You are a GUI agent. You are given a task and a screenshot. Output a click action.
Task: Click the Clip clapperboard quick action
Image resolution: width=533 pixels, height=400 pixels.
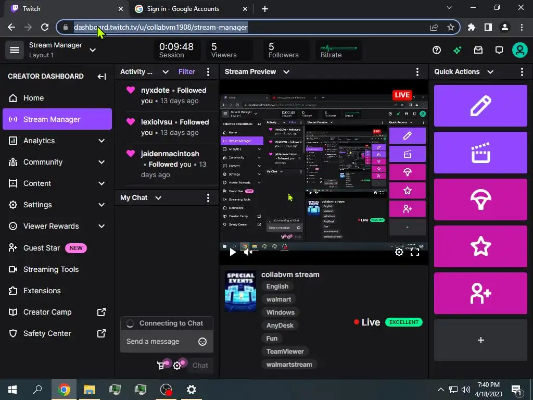pos(480,153)
